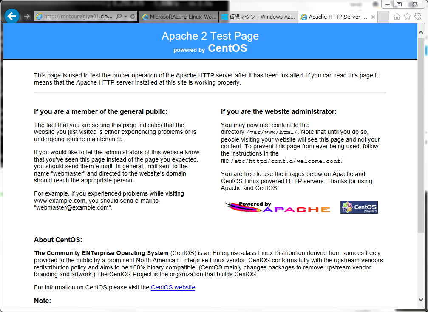428x312 pixels.
Task: Switch to 仮想マシン - Windows Az... tab
Action: point(258,17)
